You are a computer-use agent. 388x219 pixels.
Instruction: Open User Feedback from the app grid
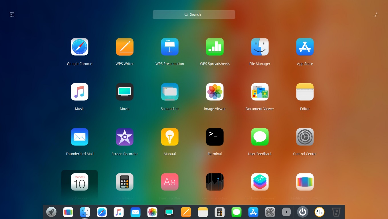(x=260, y=137)
